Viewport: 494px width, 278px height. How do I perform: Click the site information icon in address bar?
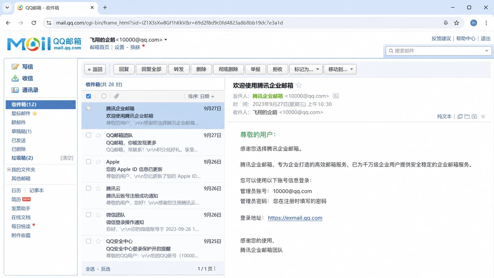[x=49, y=23]
